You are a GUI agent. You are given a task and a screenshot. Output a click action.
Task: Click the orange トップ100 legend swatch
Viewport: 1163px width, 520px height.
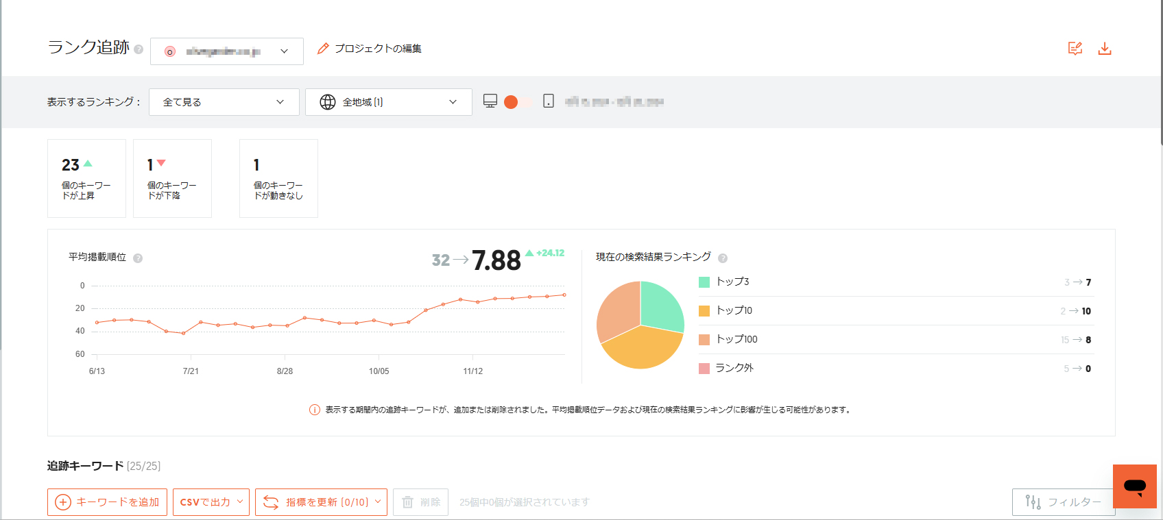(x=704, y=340)
